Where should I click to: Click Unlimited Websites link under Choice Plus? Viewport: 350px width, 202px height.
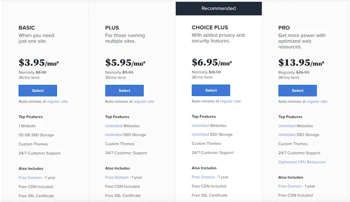pos(200,126)
